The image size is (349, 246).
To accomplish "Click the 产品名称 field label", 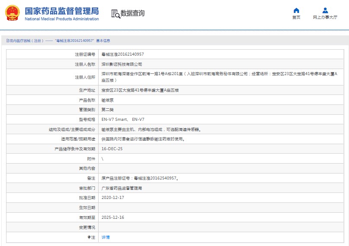I will [x=87, y=100].
